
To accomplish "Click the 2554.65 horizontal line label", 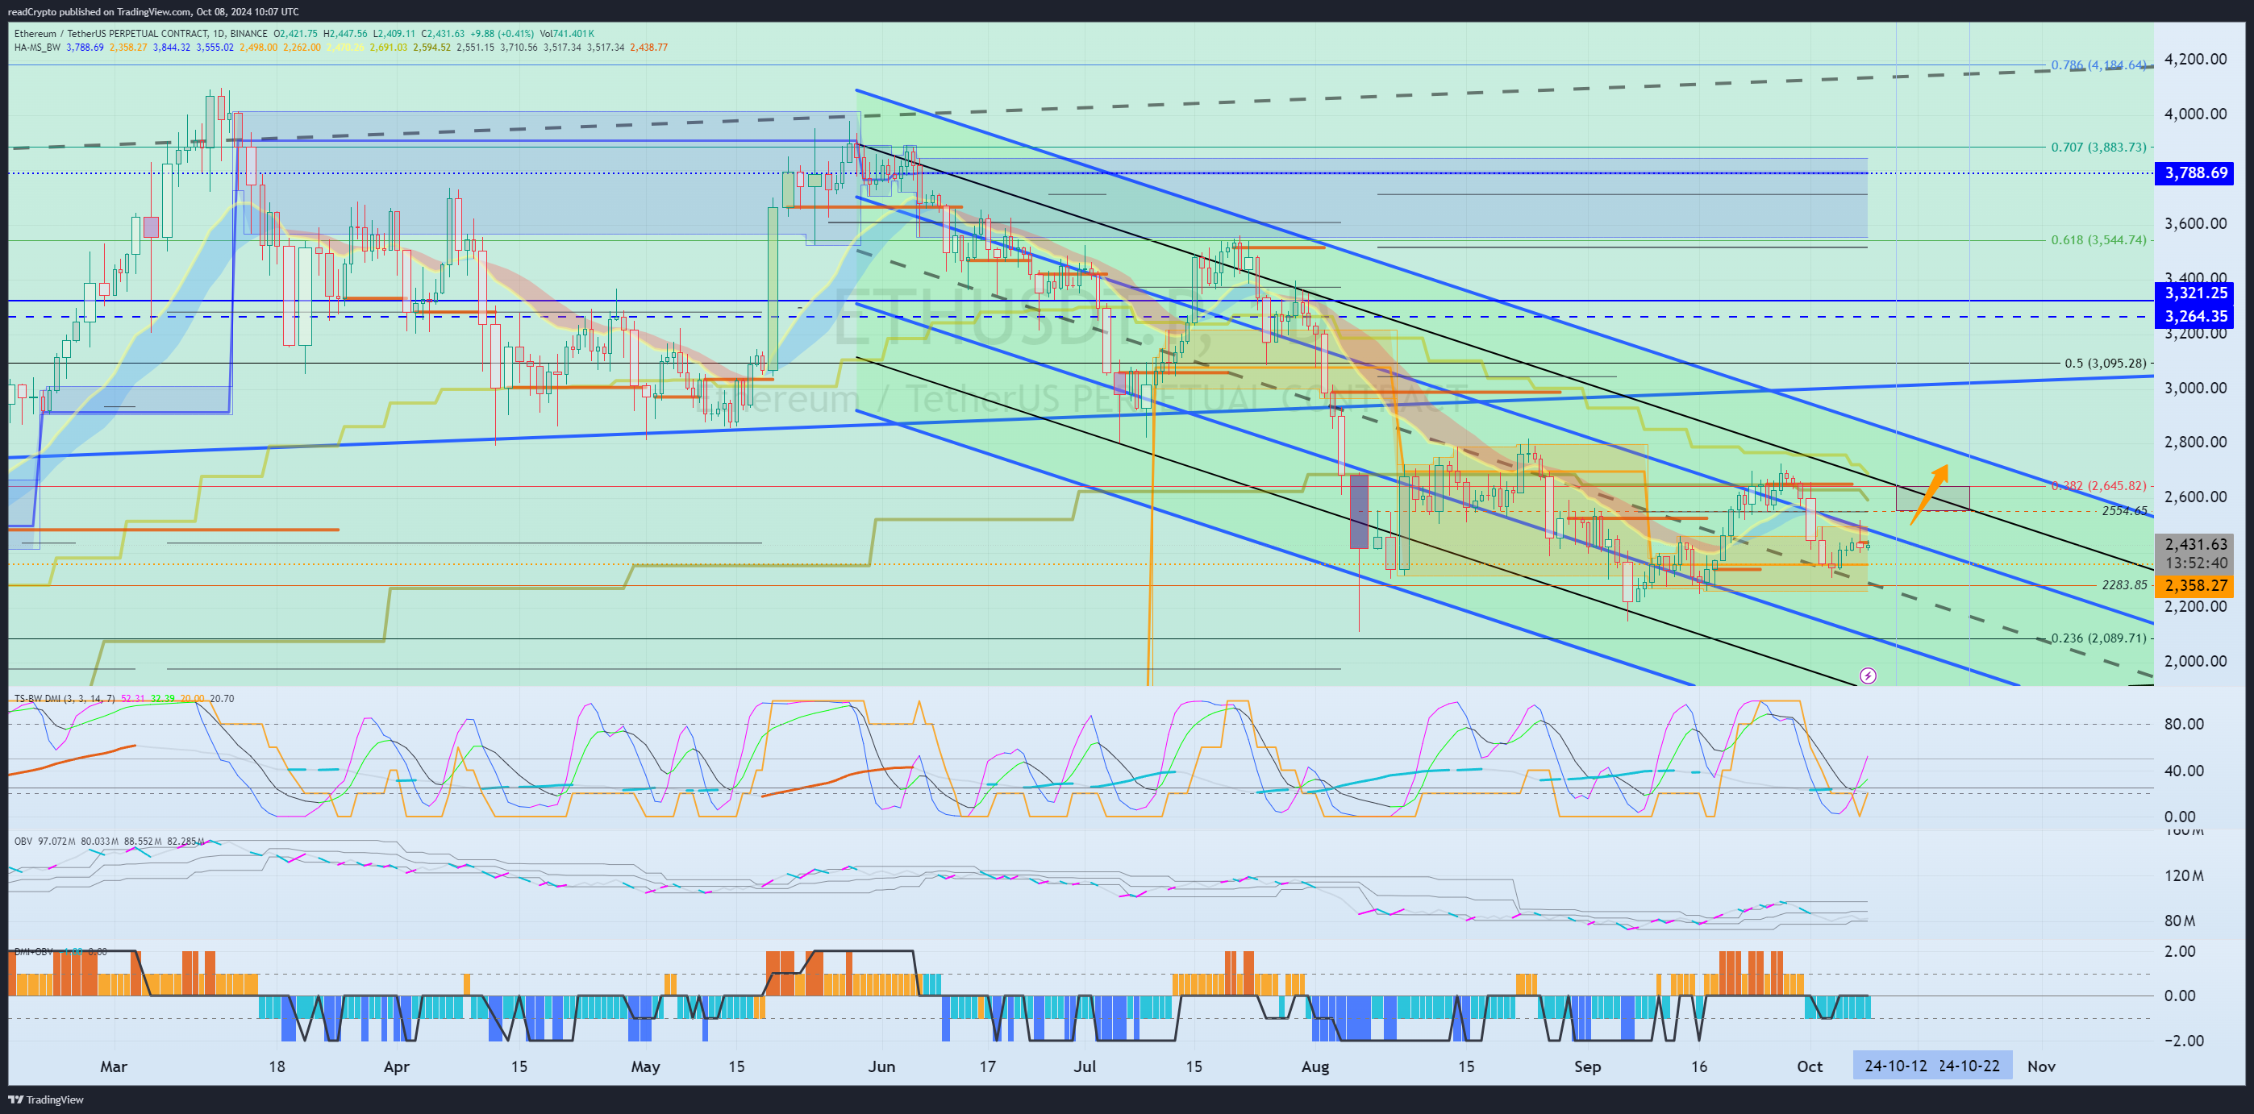I will click(x=2124, y=511).
